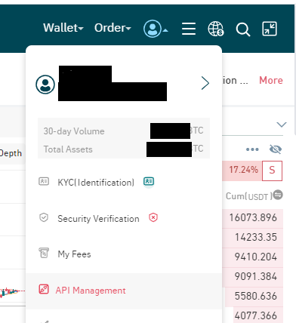Image resolution: width=296 pixels, height=323 pixels.
Task: Click the red security warning shield
Action: (153, 217)
